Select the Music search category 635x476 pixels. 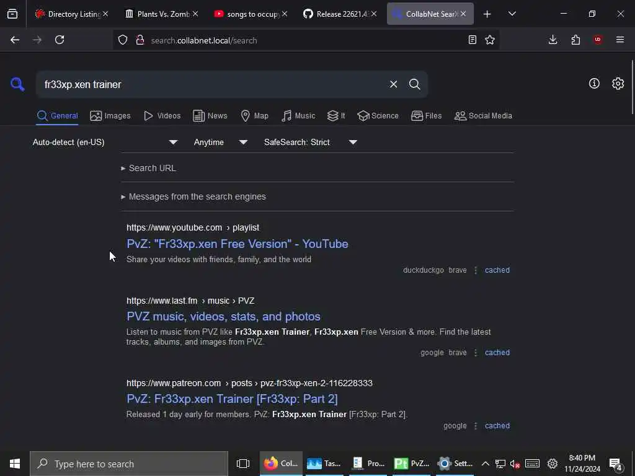[298, 116]
